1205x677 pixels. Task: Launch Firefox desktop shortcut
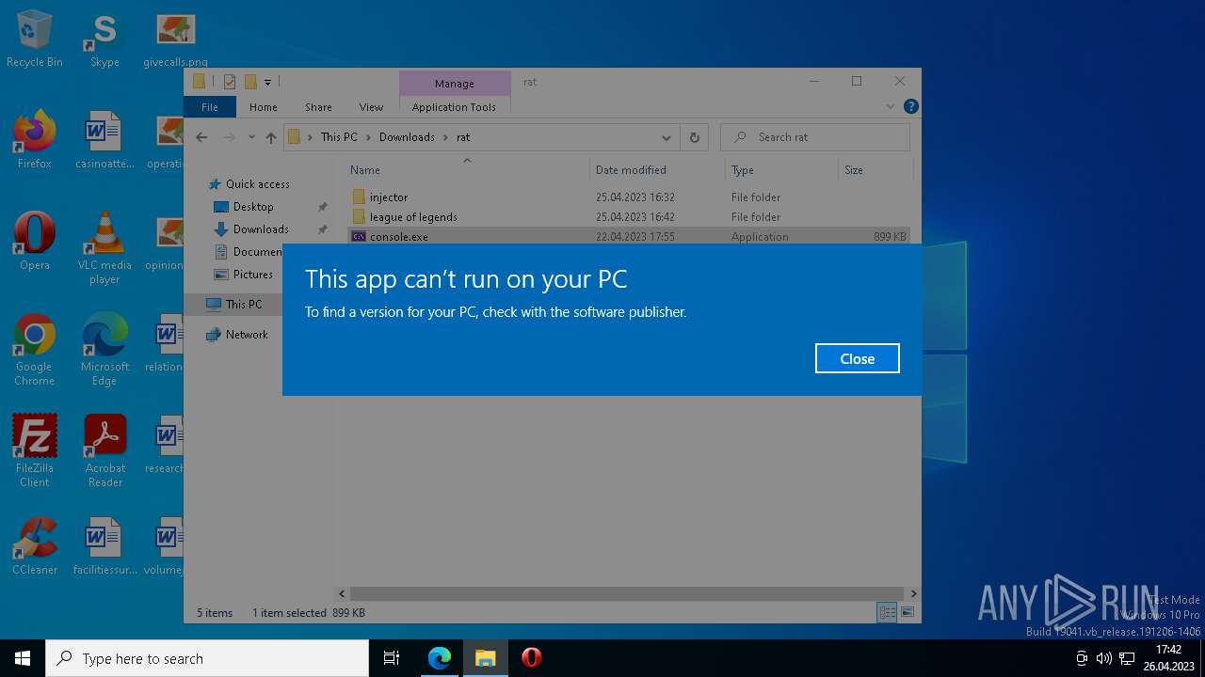point(35,141)
